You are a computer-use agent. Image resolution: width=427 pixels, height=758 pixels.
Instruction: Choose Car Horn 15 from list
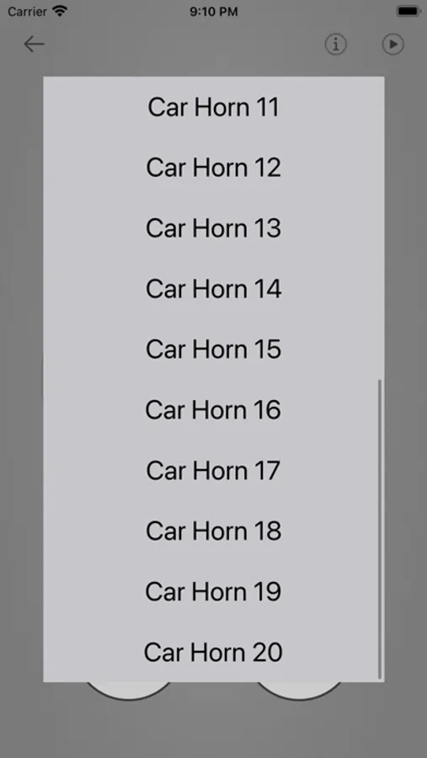(213, 349)
